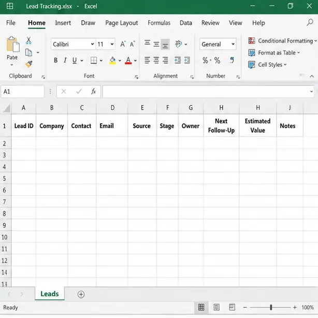
Task: Cancel formula entry X button
Action: coord(64,92)
